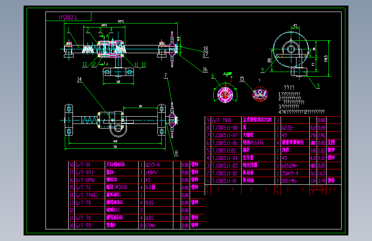Click the 160 base width dimension
The image size is (372, 241).
pos(118,81)
